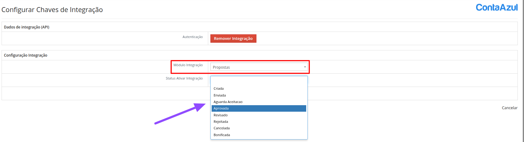524x142 pixels.
Task: Click the Remover Integração button
Action: click(x=233, y=39)
